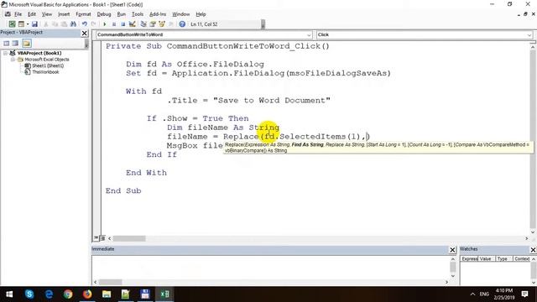Open the Insert menu
Viewport: 537px width, 302px height.
tap(64, 14)
